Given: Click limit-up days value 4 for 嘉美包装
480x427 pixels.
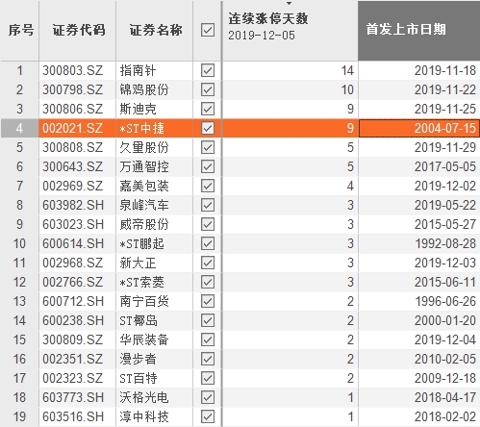Looking at the screenshot, I should (350, 186).
